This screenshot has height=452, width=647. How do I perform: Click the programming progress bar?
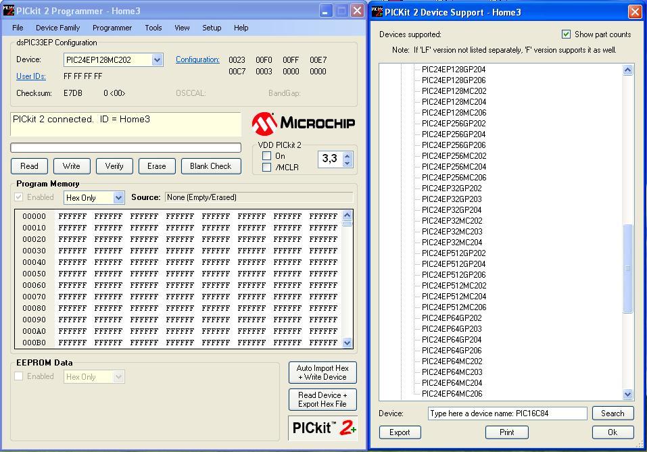(x=126, y=148)
